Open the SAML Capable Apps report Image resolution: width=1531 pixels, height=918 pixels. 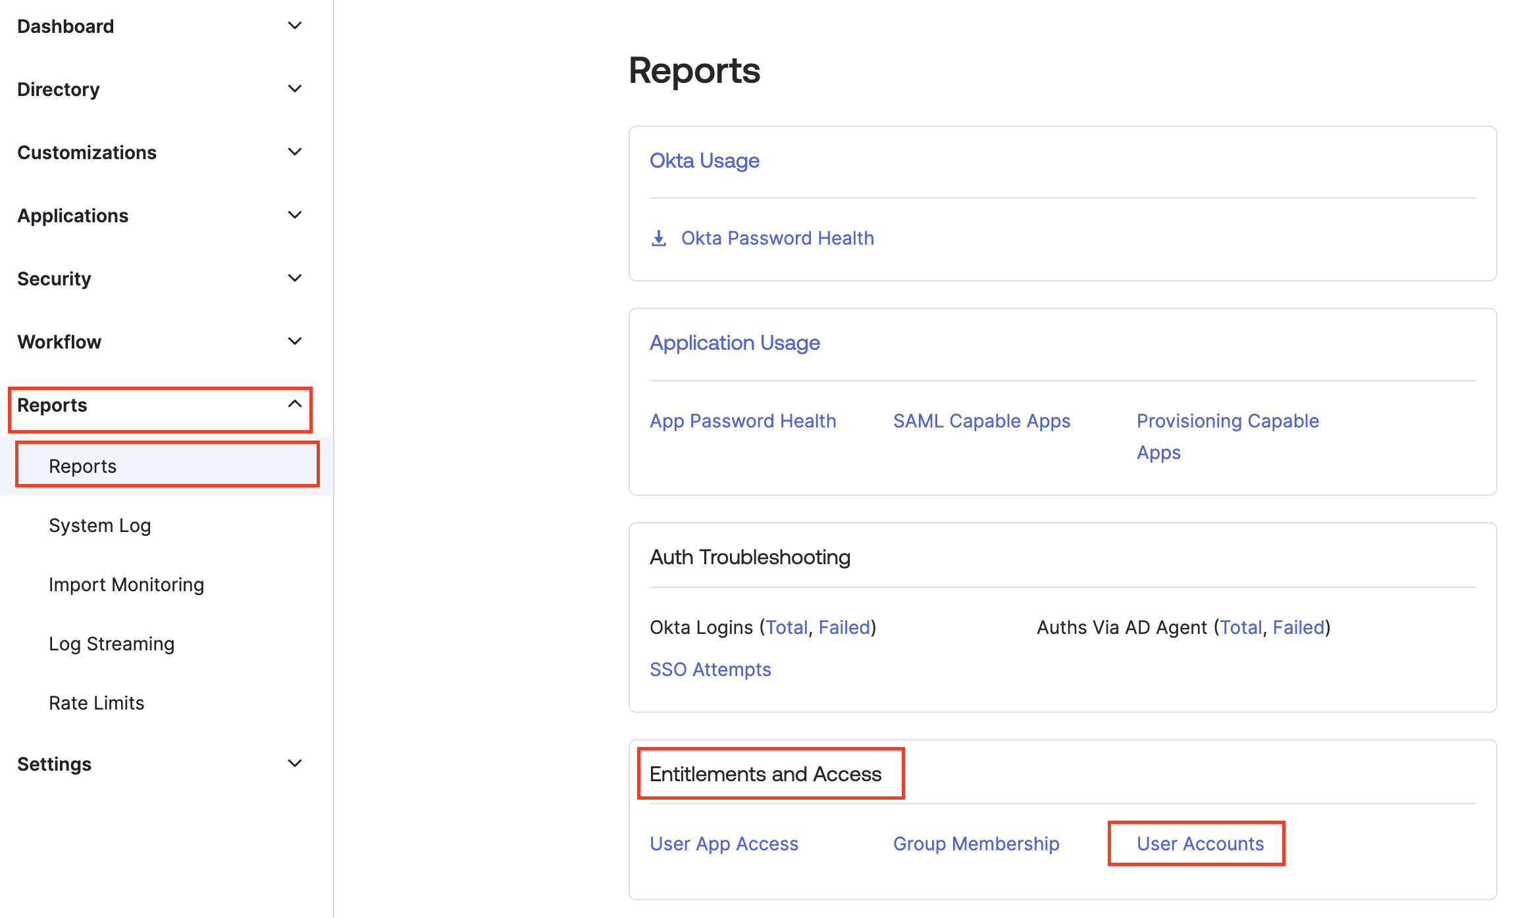pos(981,420)
